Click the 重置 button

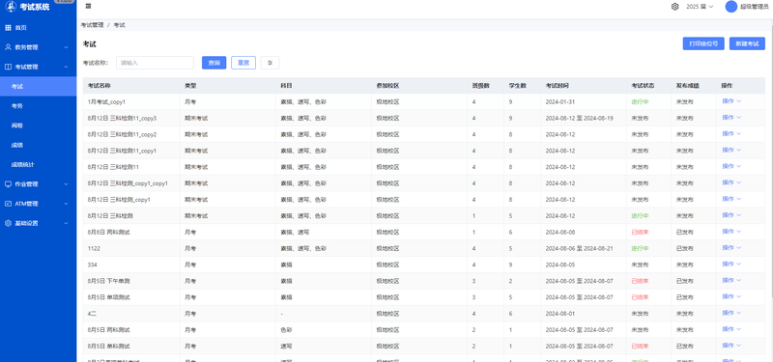pyautogui.click(x=243, y=63)
